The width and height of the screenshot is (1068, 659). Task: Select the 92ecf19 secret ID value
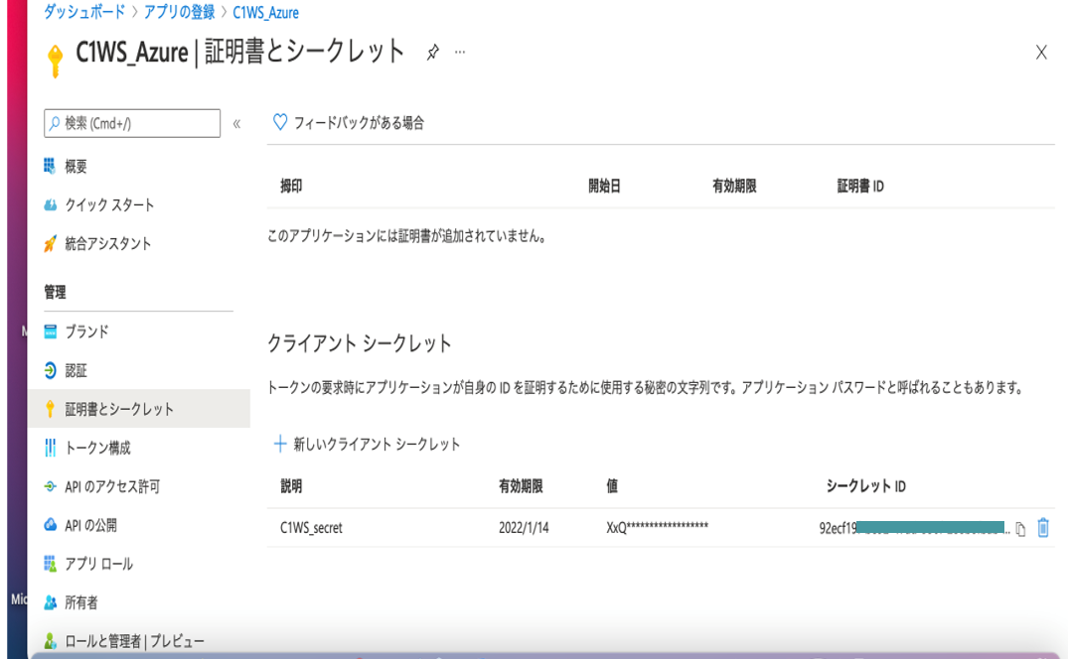click(915, 528)
